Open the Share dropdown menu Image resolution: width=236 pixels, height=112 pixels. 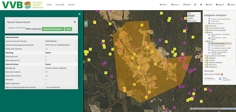point(175,5)
